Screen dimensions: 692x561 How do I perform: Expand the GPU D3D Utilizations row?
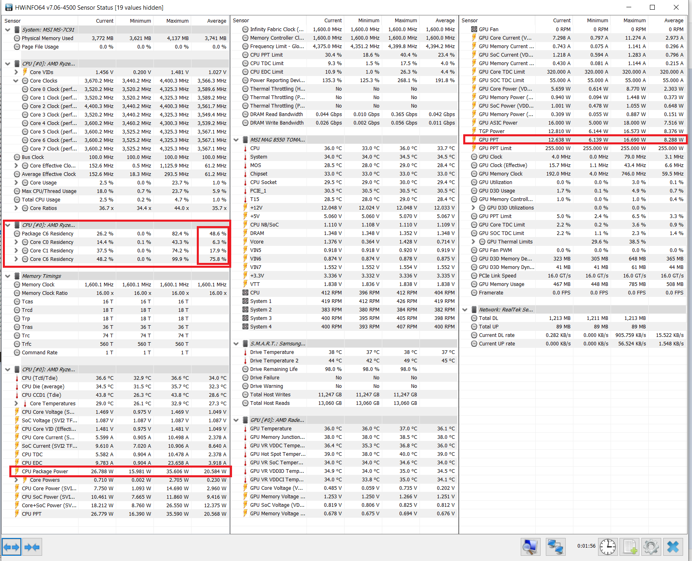(473, 207)
